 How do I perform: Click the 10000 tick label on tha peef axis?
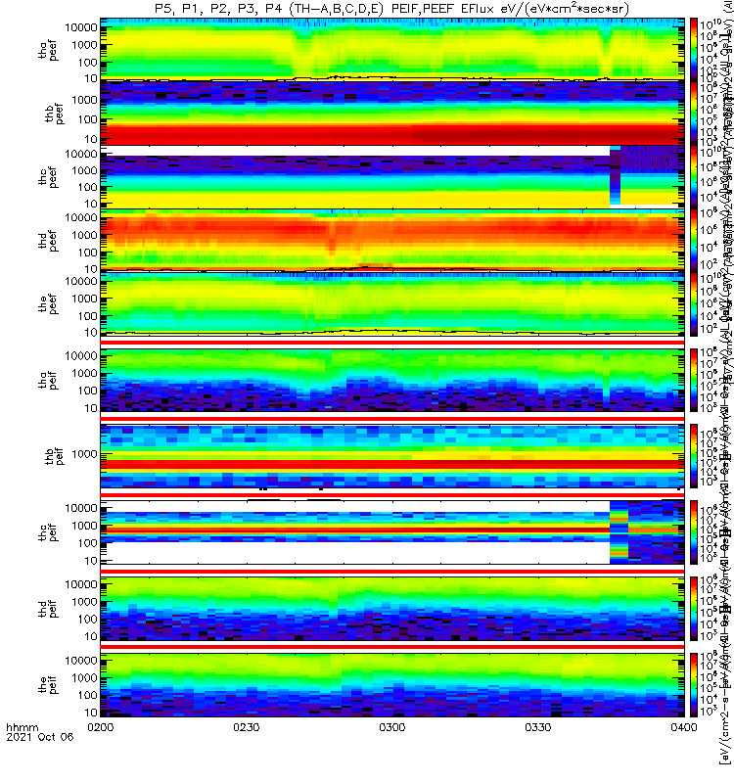tap(81, 27)
